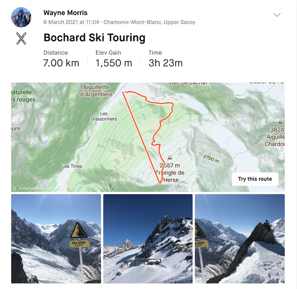Screen dimensions: 297x289
Task: Open the Mapbox attribution link
Action: (27, 189)
